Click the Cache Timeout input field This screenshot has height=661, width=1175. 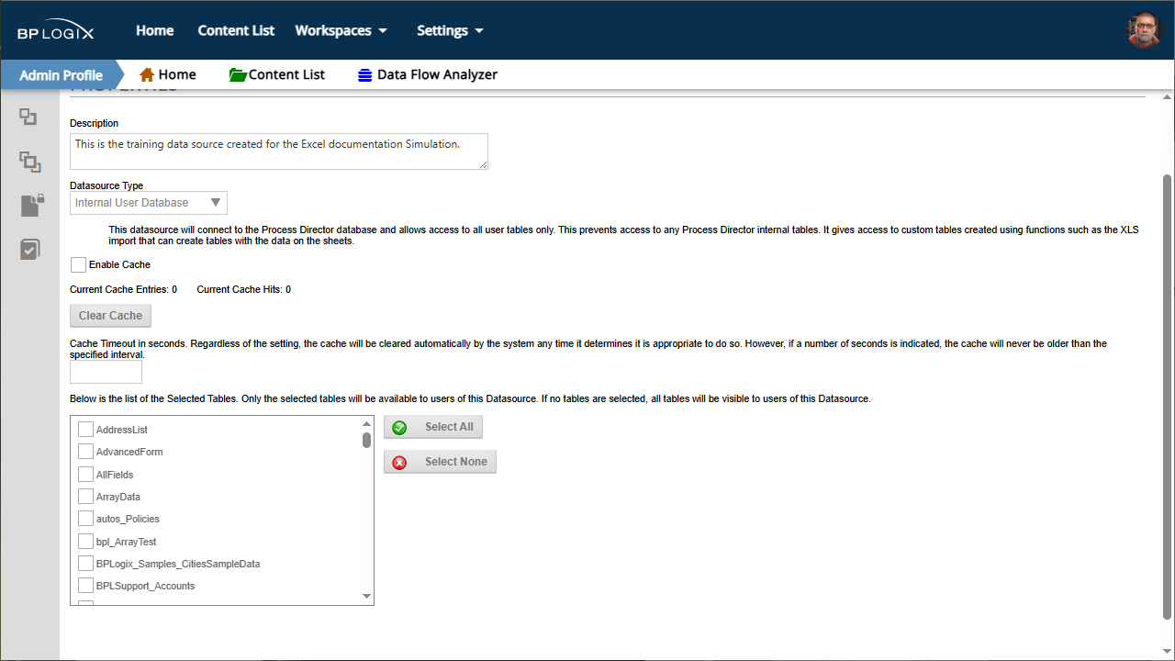pos(106,372)
